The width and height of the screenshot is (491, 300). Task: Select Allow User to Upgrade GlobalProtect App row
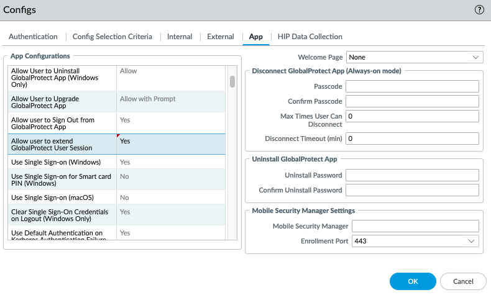click(x=62, y=102)
